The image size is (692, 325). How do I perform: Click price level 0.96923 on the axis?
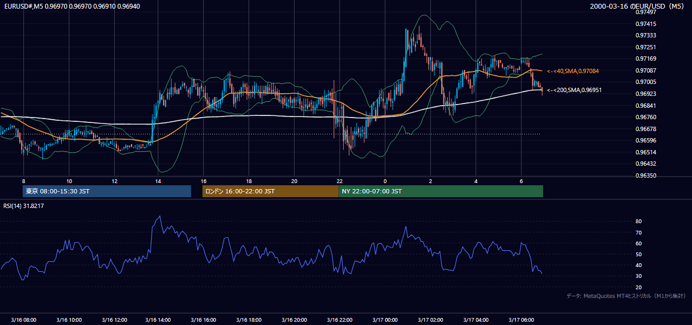[645, 94]
